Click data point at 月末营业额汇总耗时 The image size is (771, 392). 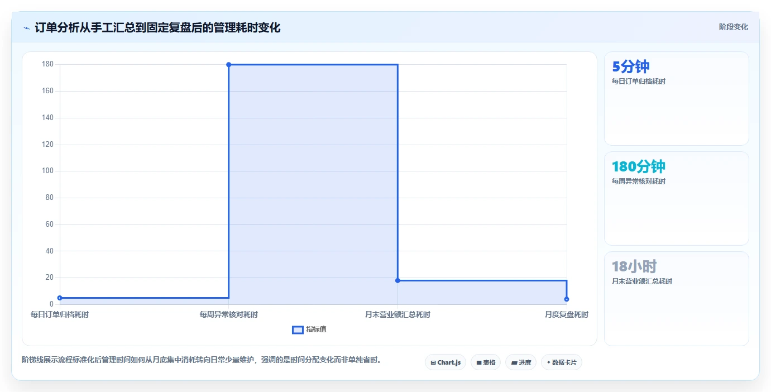(398, 280)
